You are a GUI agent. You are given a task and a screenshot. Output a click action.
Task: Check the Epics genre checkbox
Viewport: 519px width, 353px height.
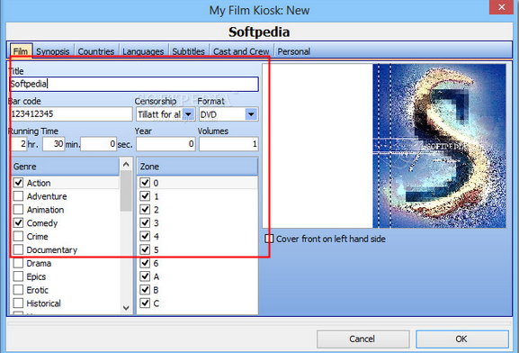[19, 276]
